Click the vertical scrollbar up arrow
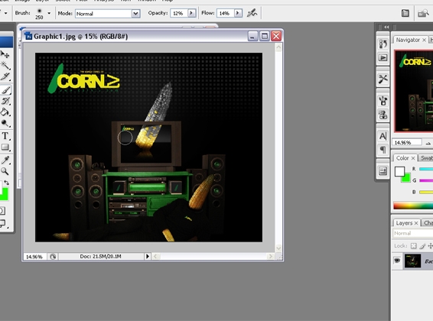This screenshot has width=433, height=321. click(x=278, y=47)
